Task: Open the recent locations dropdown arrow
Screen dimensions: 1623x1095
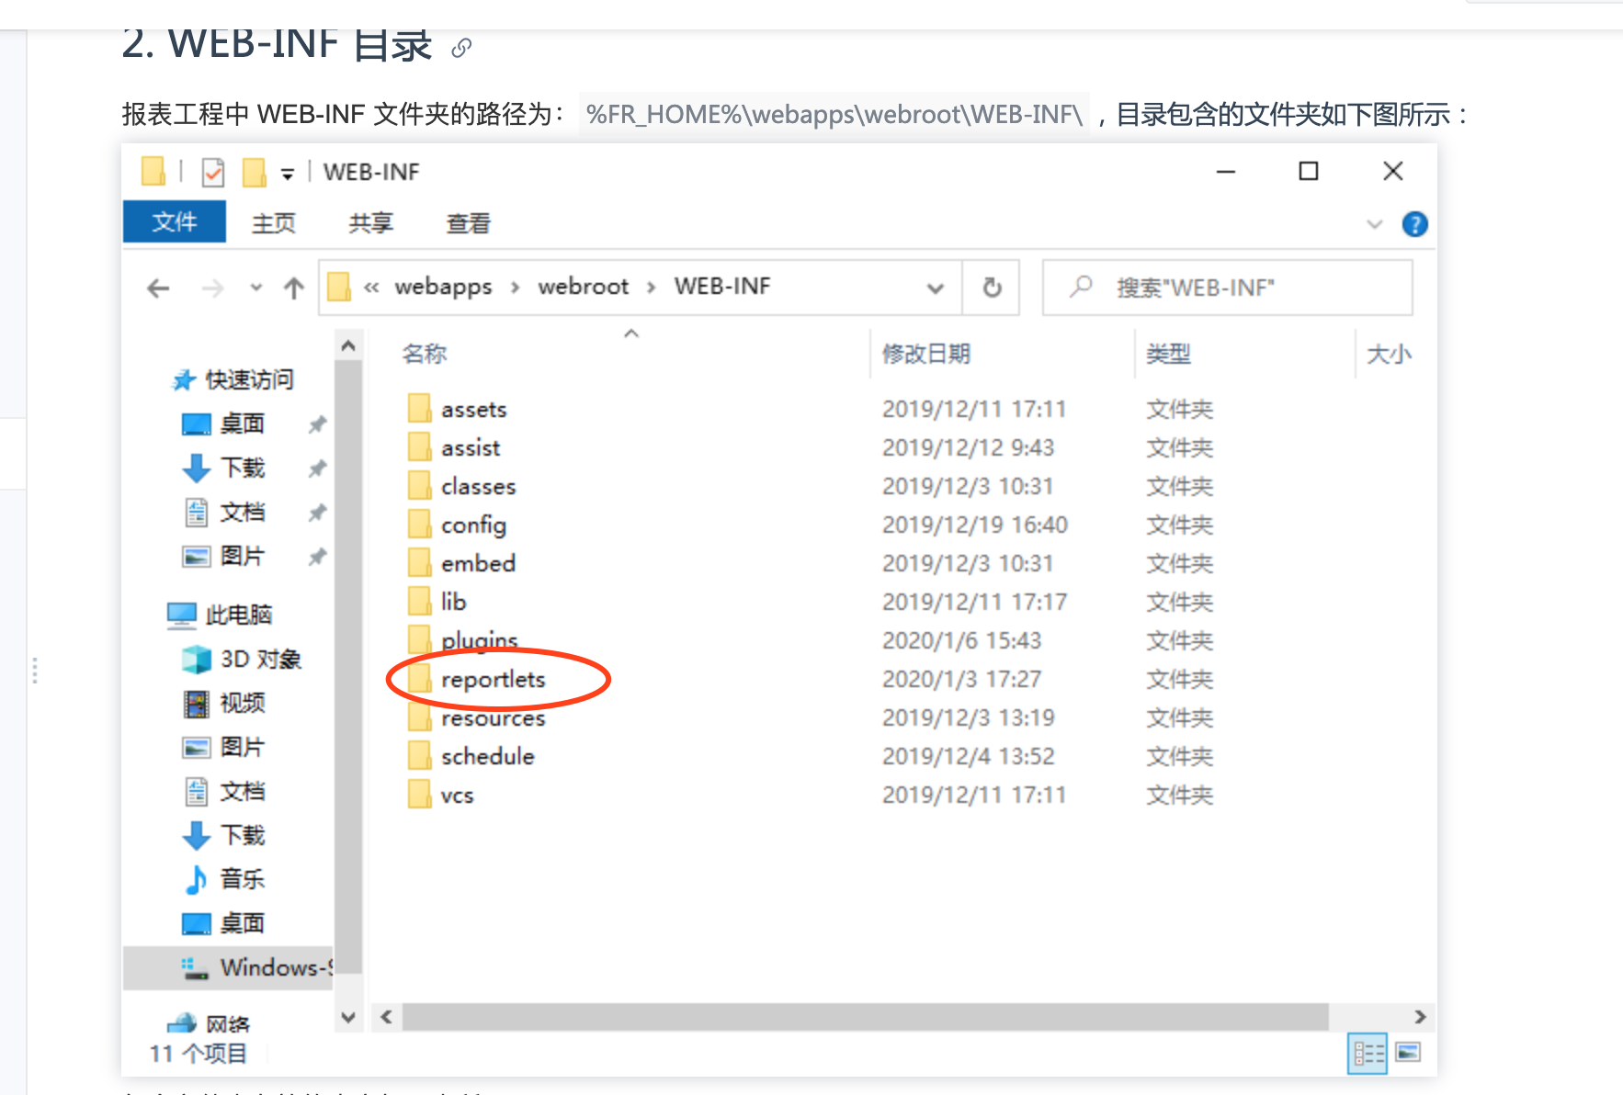Action: pyautogui.click(x=256, y=288)
